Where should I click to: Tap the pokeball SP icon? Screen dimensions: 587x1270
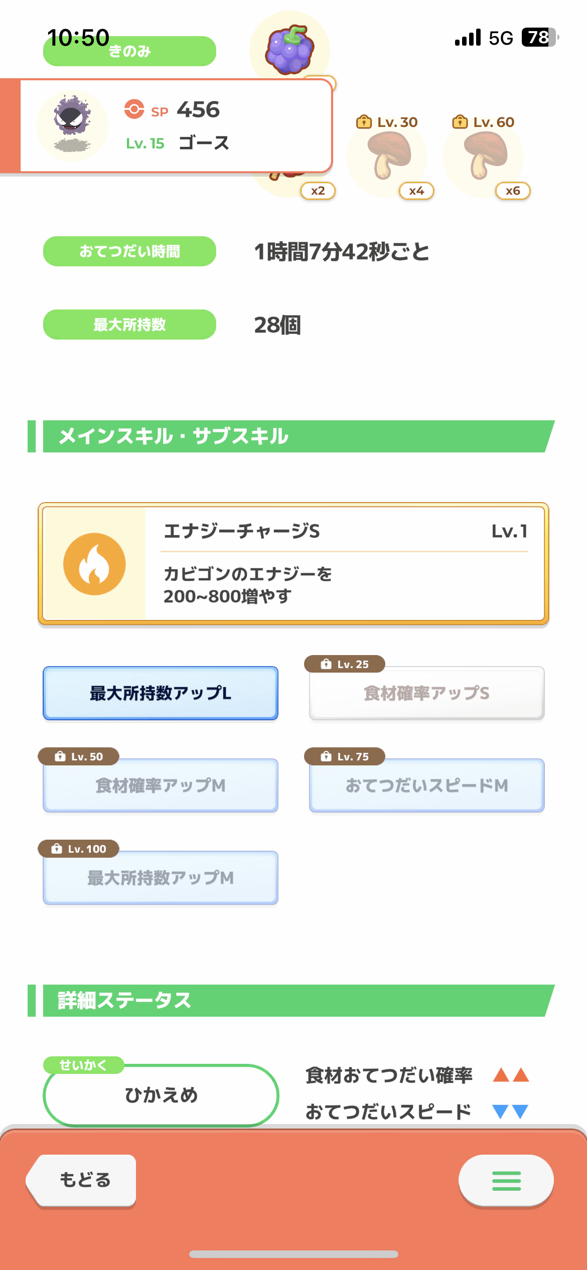134,109
